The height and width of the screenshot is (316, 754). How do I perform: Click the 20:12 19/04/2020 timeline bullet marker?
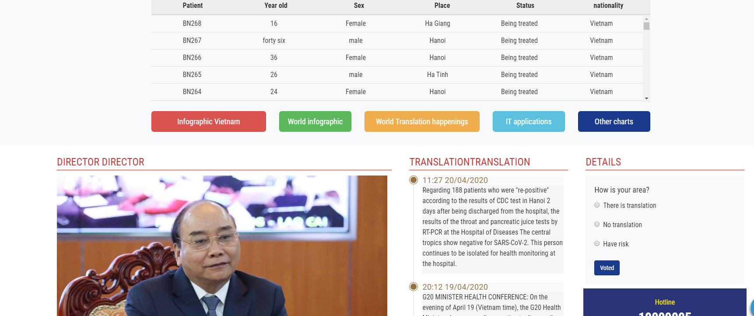pyautogui.click(x=414, y=287)
